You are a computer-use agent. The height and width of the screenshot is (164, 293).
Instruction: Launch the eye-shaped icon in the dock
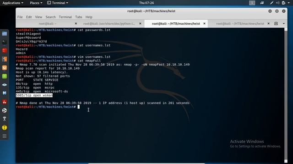tap(5, 85)
